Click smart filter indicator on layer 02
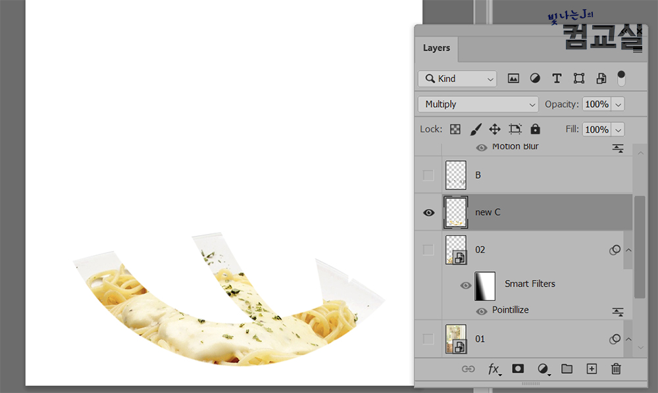Image resolution: width=658 pixels, height=393 pixels. coord(615,250)
